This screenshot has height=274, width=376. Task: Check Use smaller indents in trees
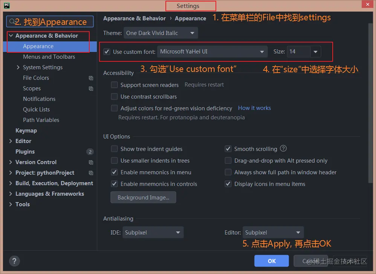(115, 160)
